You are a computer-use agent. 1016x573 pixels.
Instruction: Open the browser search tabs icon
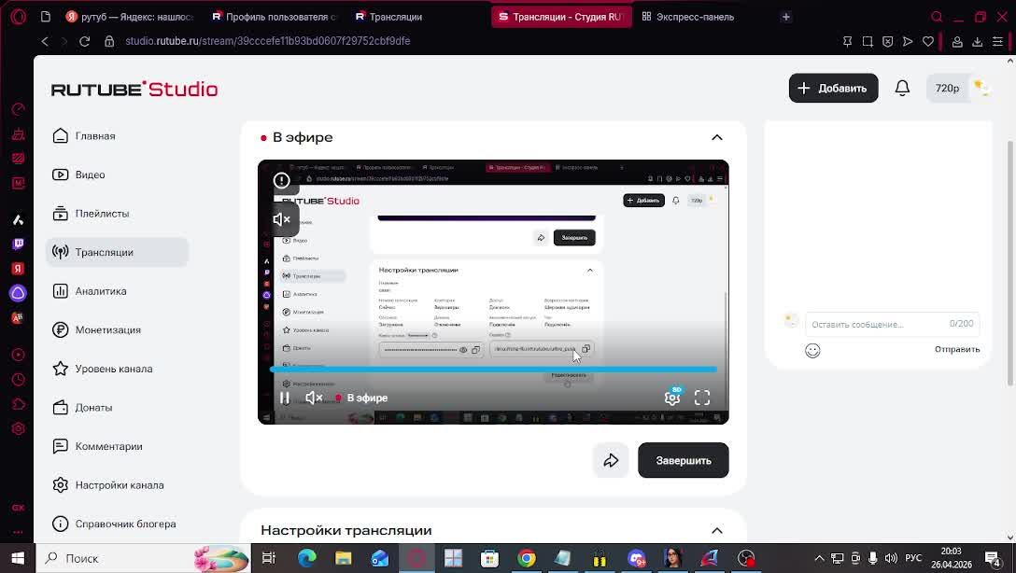tap(937, 17)
